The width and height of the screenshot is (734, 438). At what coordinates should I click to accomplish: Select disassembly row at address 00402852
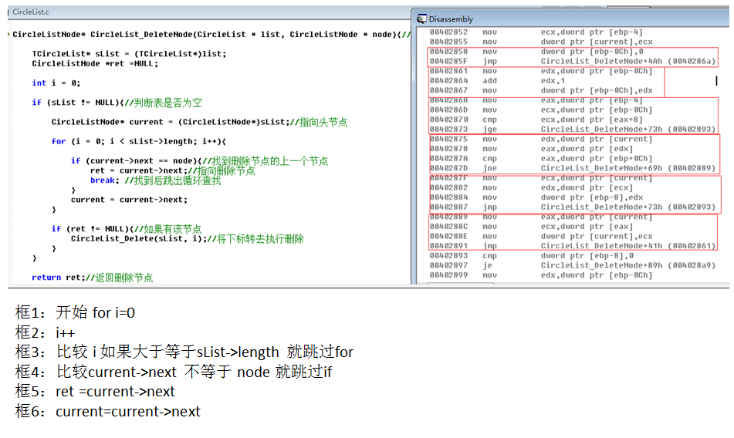tap(536, 32)
